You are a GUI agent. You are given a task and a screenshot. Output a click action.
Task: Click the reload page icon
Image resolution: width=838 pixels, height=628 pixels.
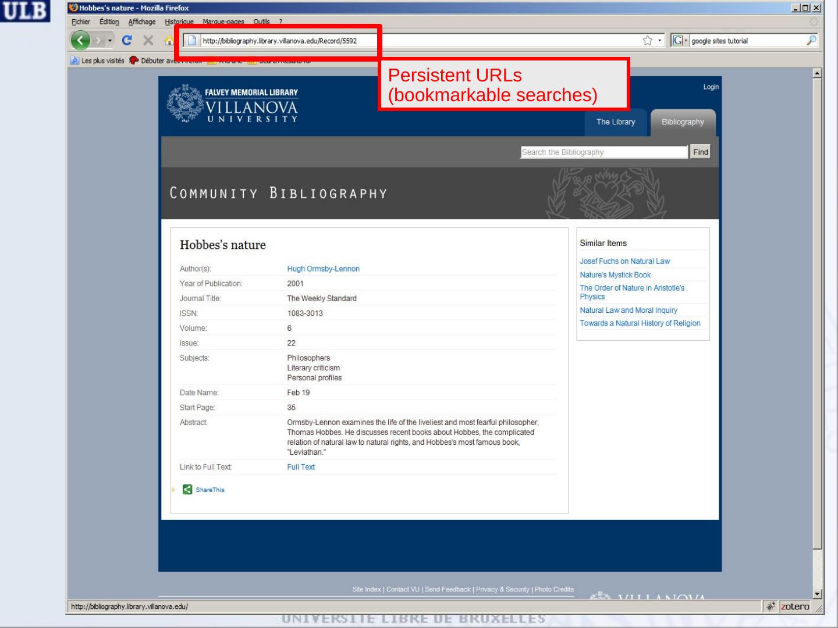127,40
